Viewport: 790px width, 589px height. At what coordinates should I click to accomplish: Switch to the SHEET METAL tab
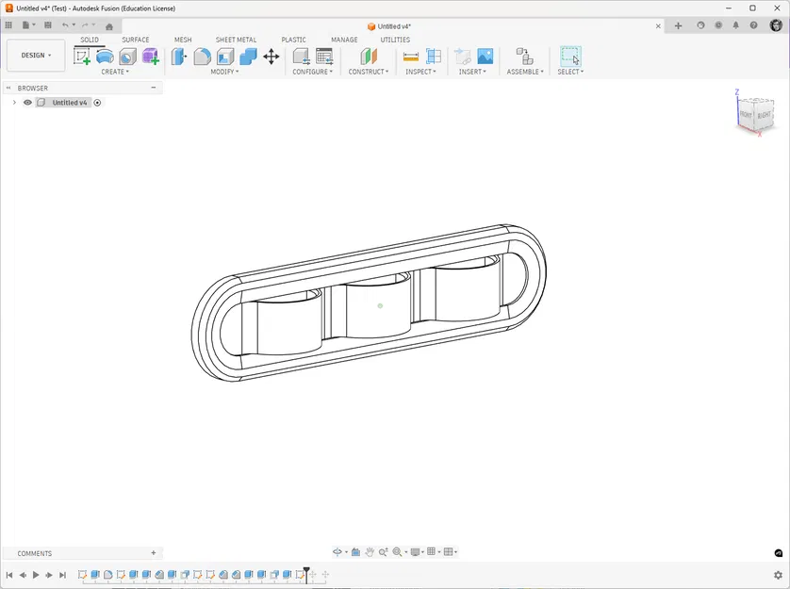236,41
